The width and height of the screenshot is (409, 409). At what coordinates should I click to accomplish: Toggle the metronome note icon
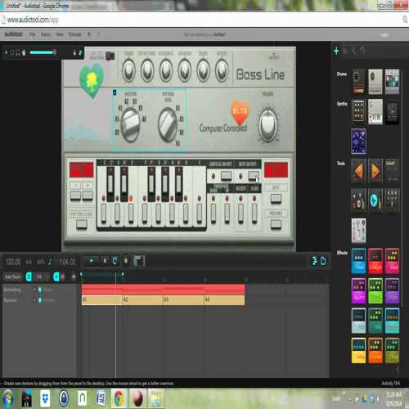(x=50, y=262)
